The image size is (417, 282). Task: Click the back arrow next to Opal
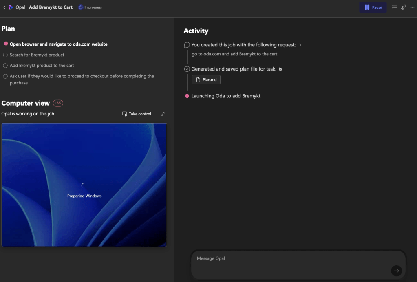tap(4, 7)
